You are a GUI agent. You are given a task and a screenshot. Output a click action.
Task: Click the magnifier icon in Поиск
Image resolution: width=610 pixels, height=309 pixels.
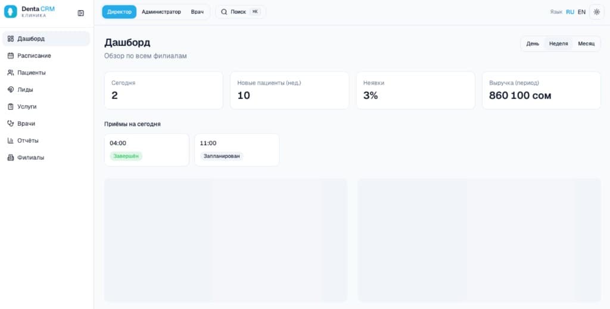pos(224,12)
